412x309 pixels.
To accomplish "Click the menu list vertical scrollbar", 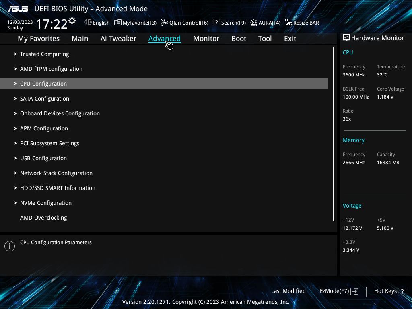I will [x=333, y=134].
